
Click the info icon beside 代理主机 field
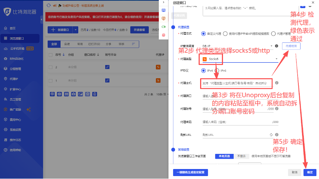click(277, 83)
